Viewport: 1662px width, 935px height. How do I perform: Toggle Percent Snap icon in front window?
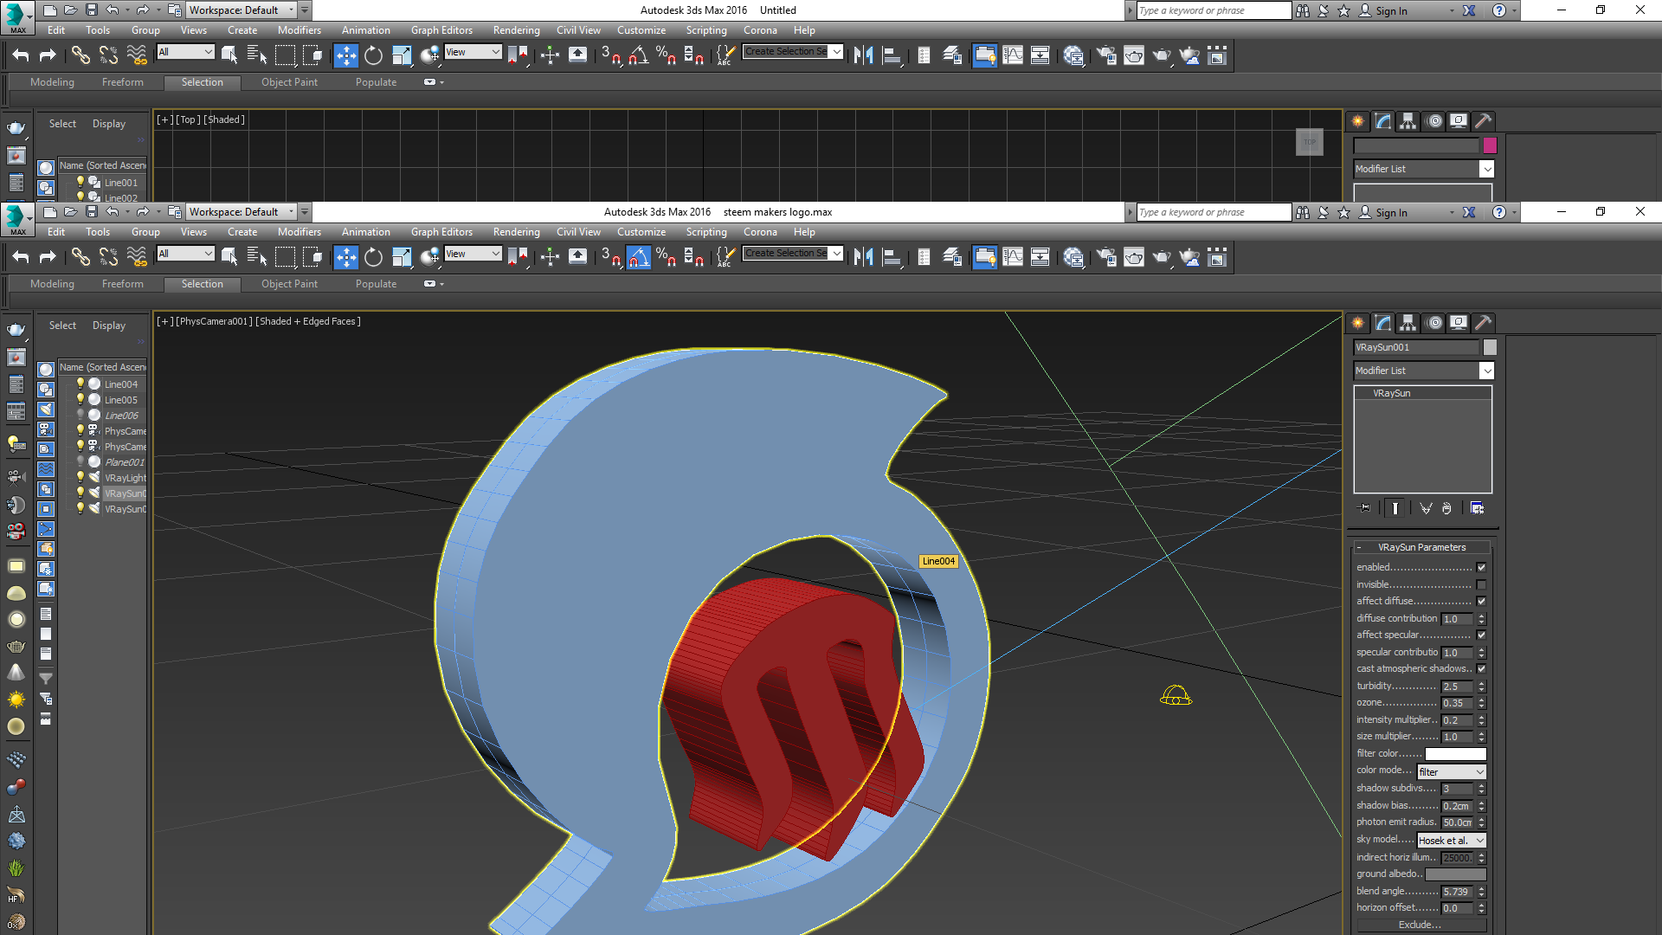(666, 257)
